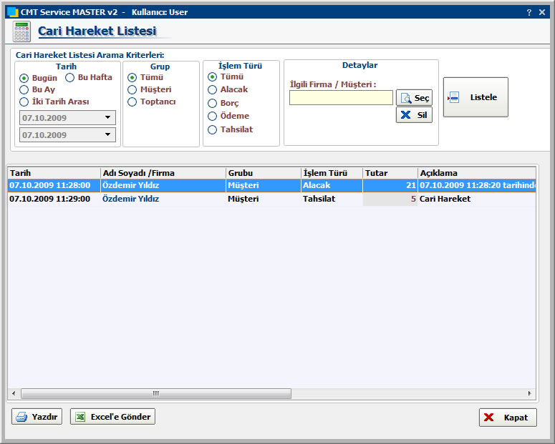
Task: Click the Tutar column header
Action: (390, 173)
